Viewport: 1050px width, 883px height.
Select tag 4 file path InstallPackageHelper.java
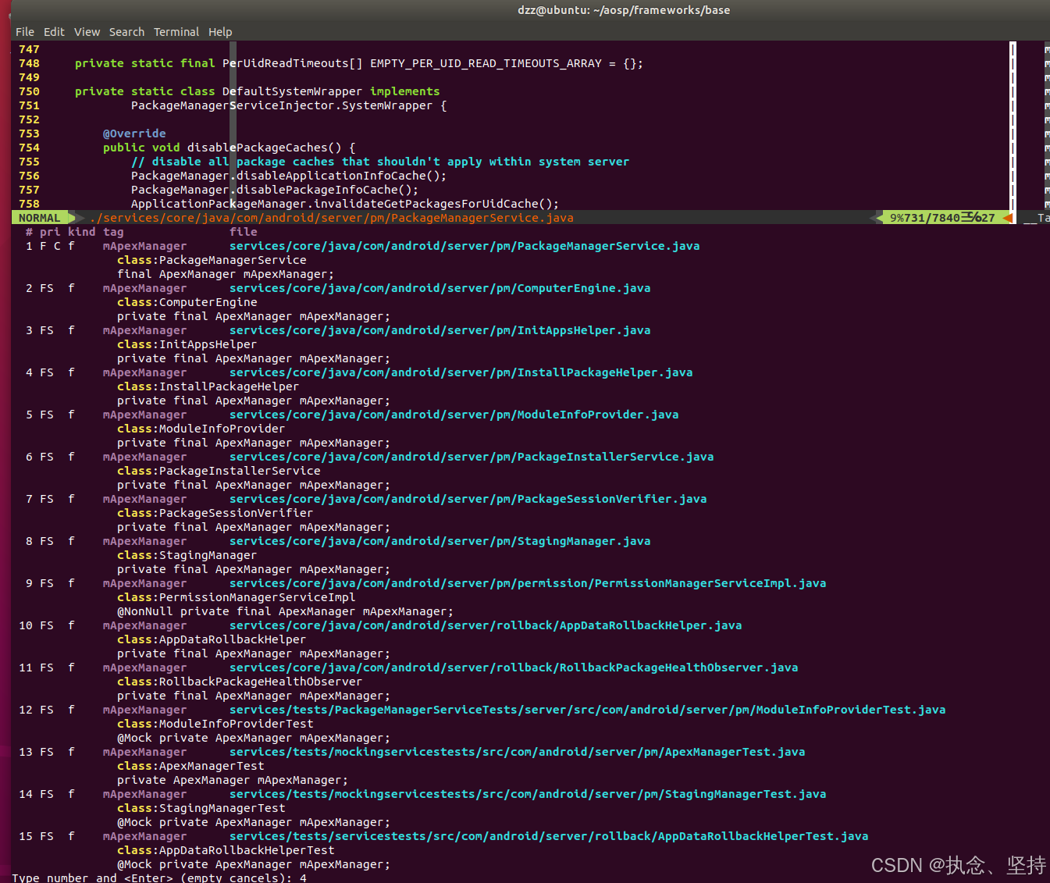pyautogui.click(x=461, y=372)
